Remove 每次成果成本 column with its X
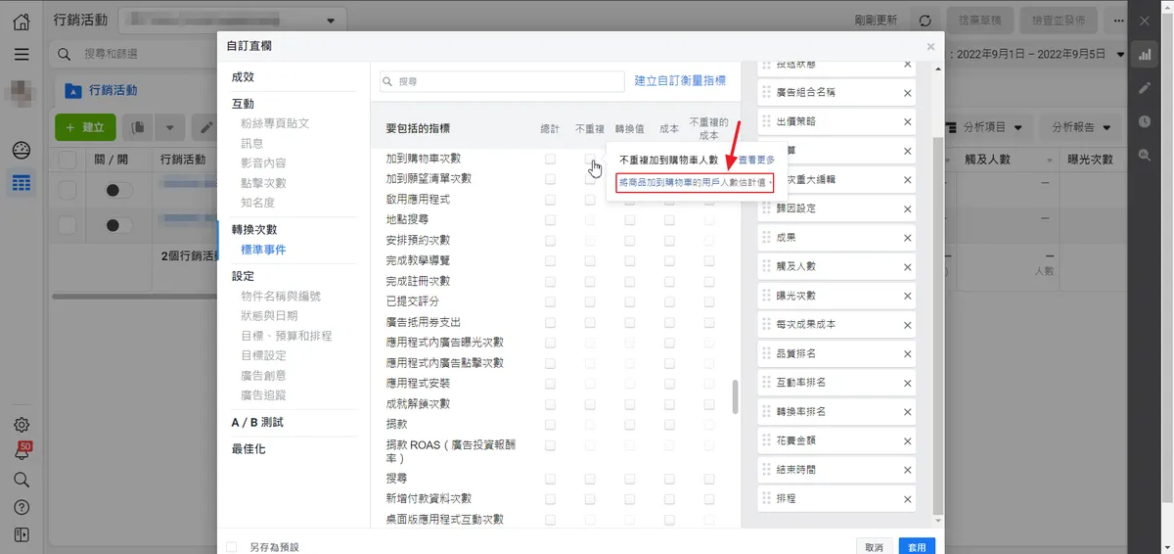 [x=907, y=324]
